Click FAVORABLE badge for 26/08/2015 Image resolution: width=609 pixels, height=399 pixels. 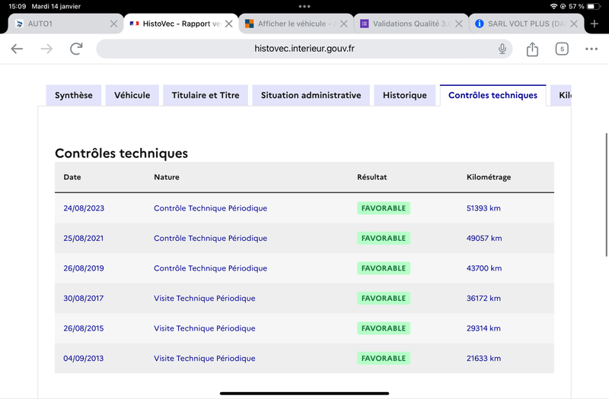tap(384, 328)
